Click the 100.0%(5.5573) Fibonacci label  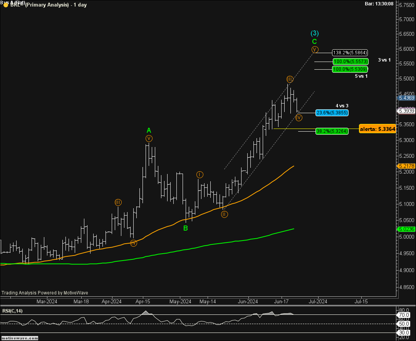click(x=351, y=62)
